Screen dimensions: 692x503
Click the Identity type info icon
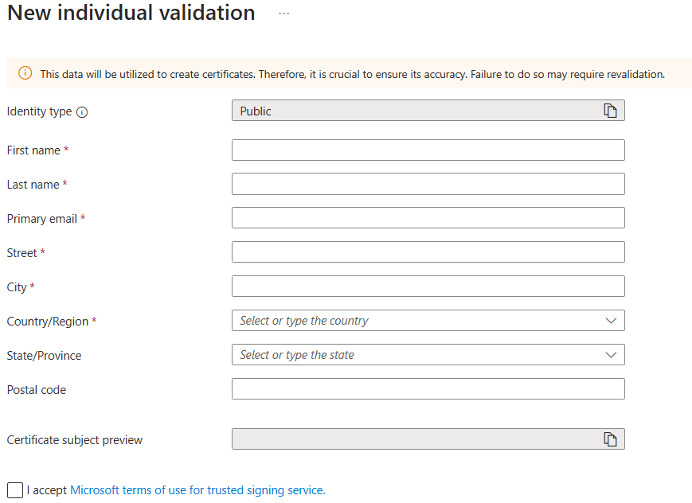(82, 112)
